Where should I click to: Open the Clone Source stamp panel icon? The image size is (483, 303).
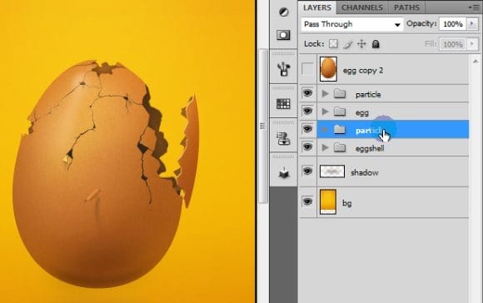tap(283, 138)
